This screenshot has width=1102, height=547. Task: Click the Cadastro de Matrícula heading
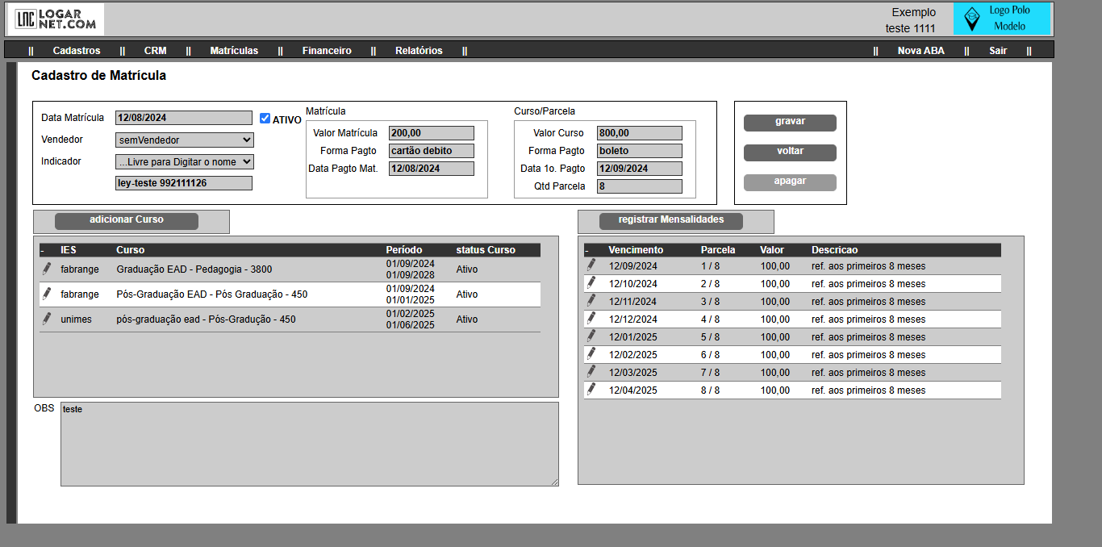coord(98,76)
